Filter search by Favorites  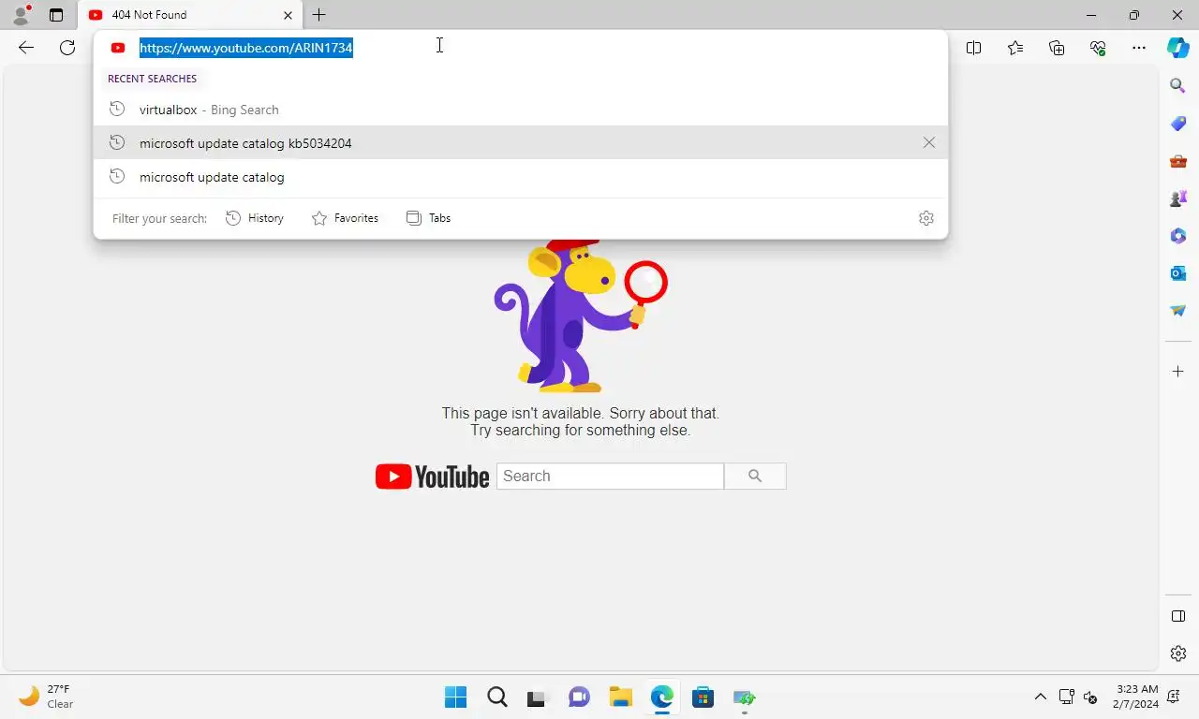[345, 218]
